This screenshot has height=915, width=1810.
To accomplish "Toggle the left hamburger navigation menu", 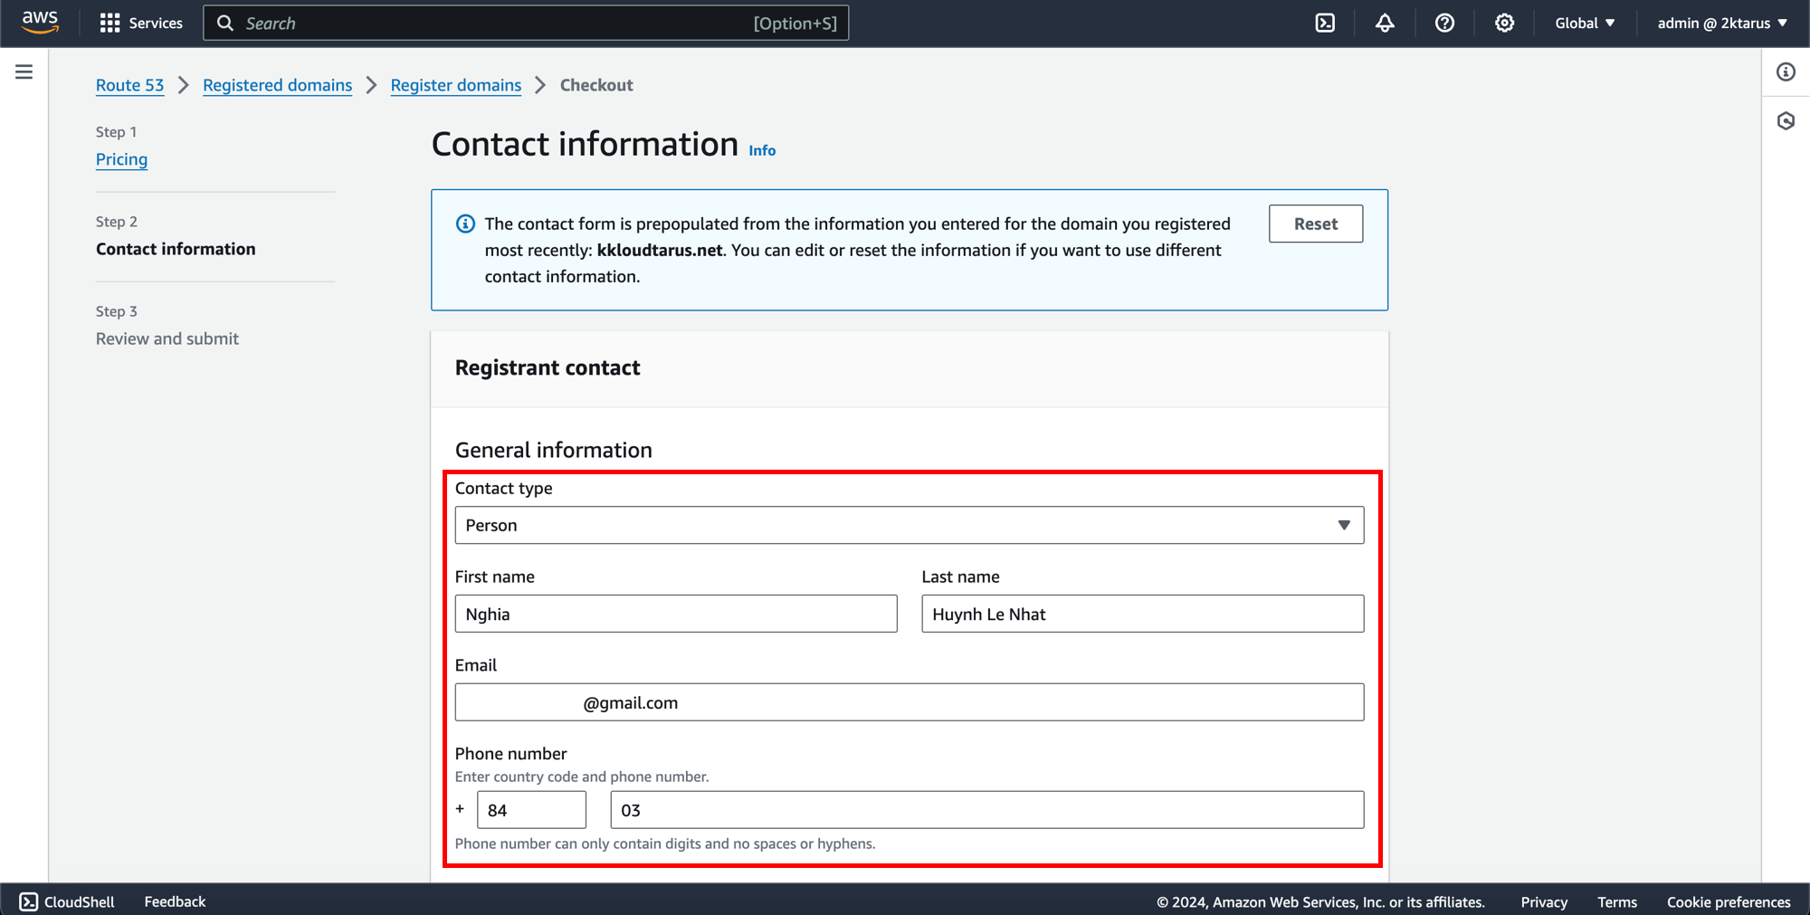I will (x=24, y=71).
